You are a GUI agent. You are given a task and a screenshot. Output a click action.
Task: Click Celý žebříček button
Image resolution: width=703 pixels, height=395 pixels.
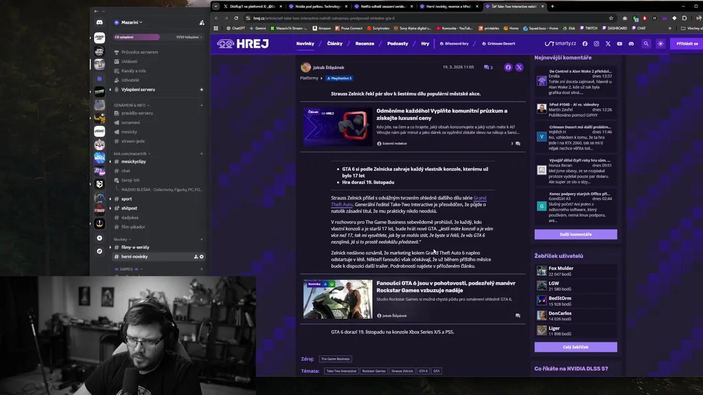[576, 347]
